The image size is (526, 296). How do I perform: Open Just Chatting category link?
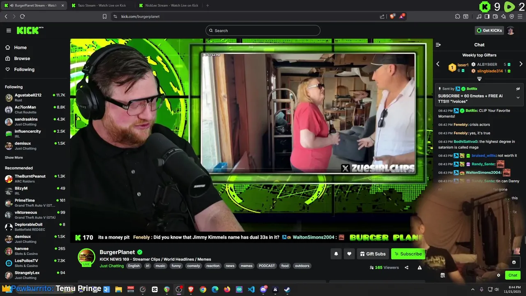112,266
